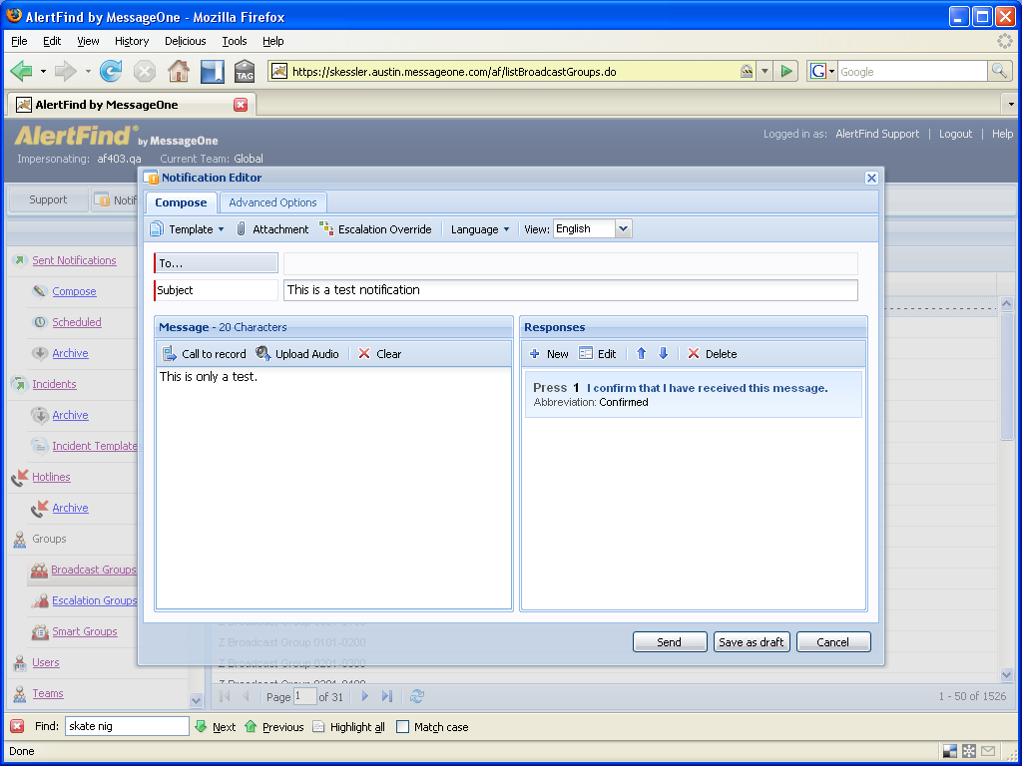The height and width of the screenshot is (766, 1022).
Task: Open the Users link in the sidebar
Action: [46, 662]
